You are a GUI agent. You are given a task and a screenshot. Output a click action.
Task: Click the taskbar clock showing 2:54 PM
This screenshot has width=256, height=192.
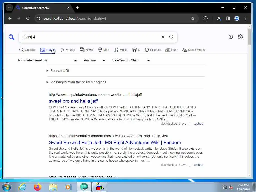[x=243, y=187]
